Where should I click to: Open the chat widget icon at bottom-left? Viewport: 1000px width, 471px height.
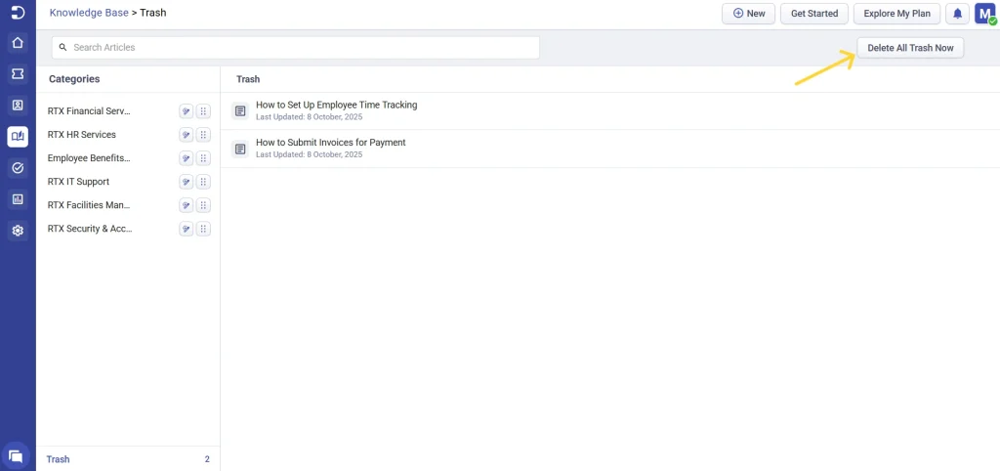pyautogui.click(x=17, y=454)
